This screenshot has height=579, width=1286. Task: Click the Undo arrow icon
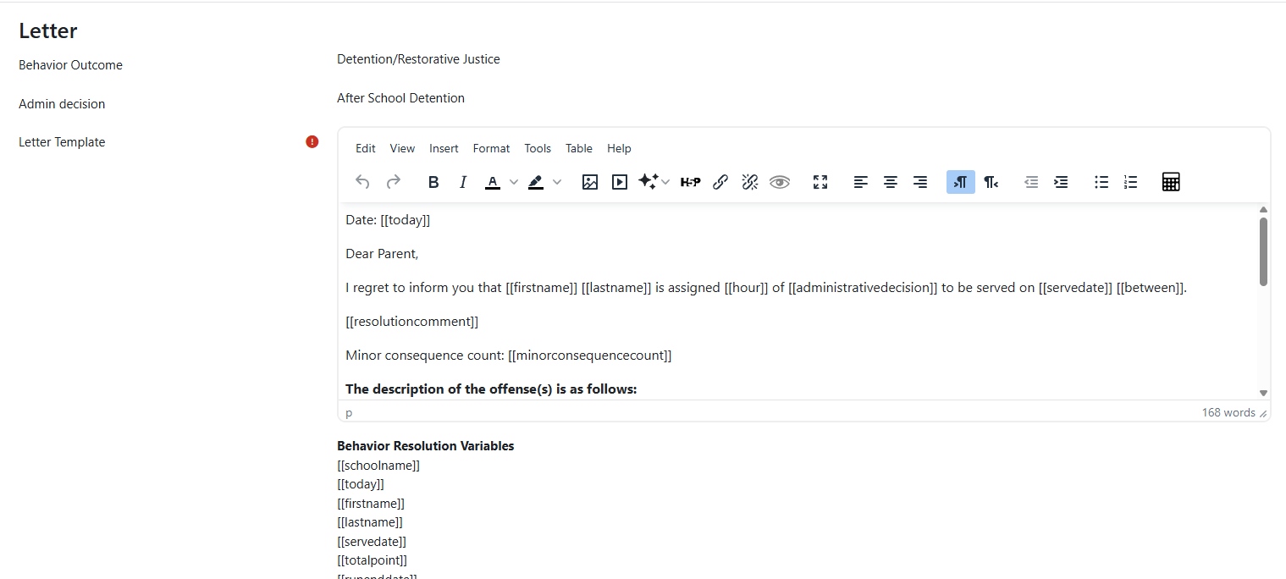[x=362, y=182]
